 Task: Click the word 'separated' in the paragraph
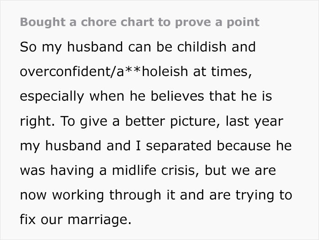179,146
